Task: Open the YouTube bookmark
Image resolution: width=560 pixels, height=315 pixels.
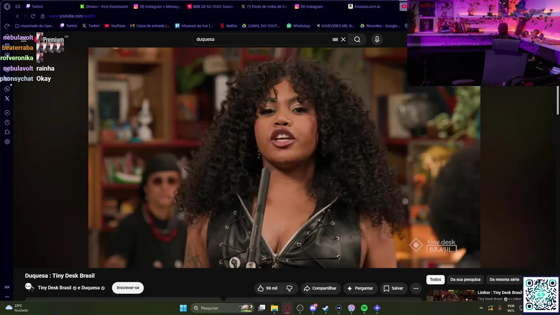Action: click(x=115, y=26)
